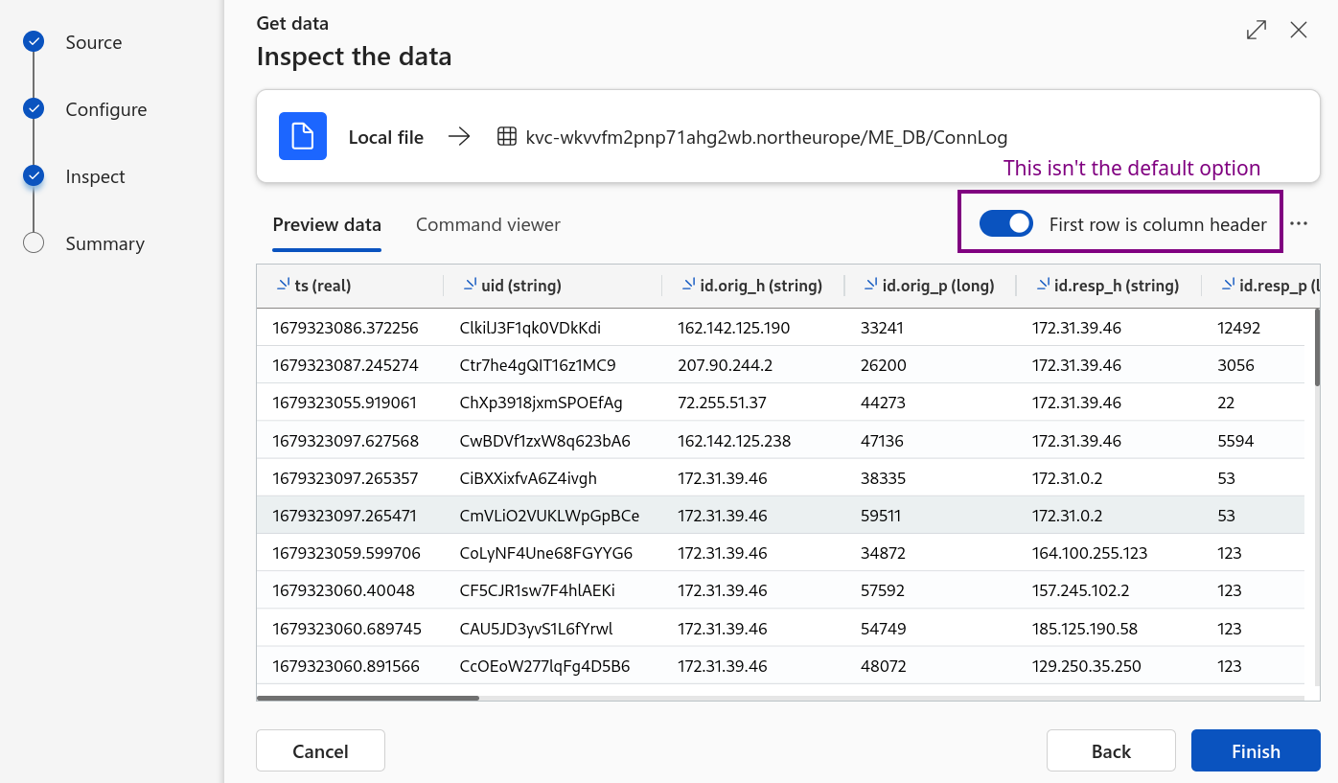
Task: Click cell CwBDVf1zxW8q623bA6
Action: pyautogui.click(x=545, y=441)
